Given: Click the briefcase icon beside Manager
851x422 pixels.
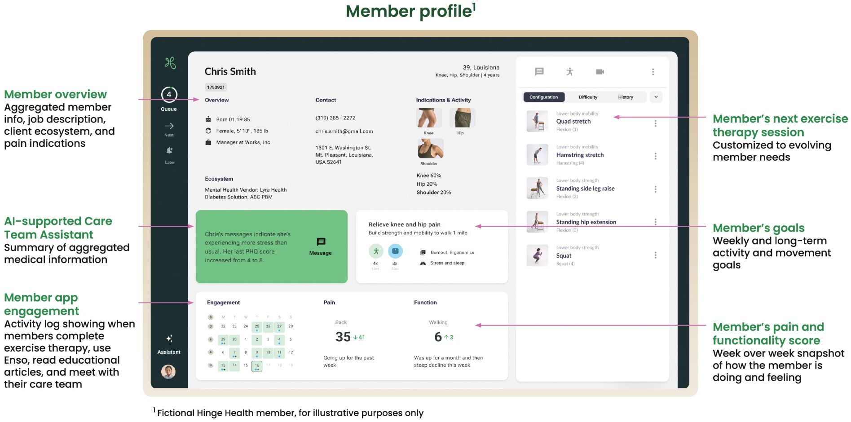Looking at the screenshot, I should (208, 142).
